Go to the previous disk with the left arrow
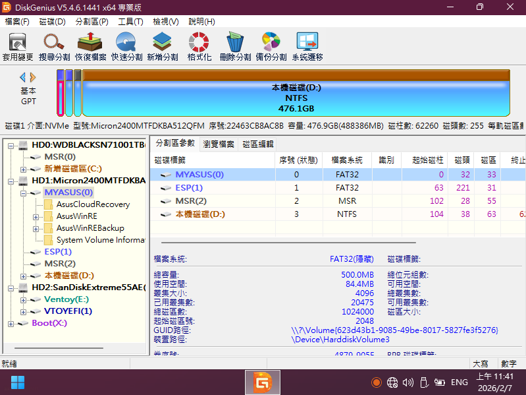 tap(23, 78)
